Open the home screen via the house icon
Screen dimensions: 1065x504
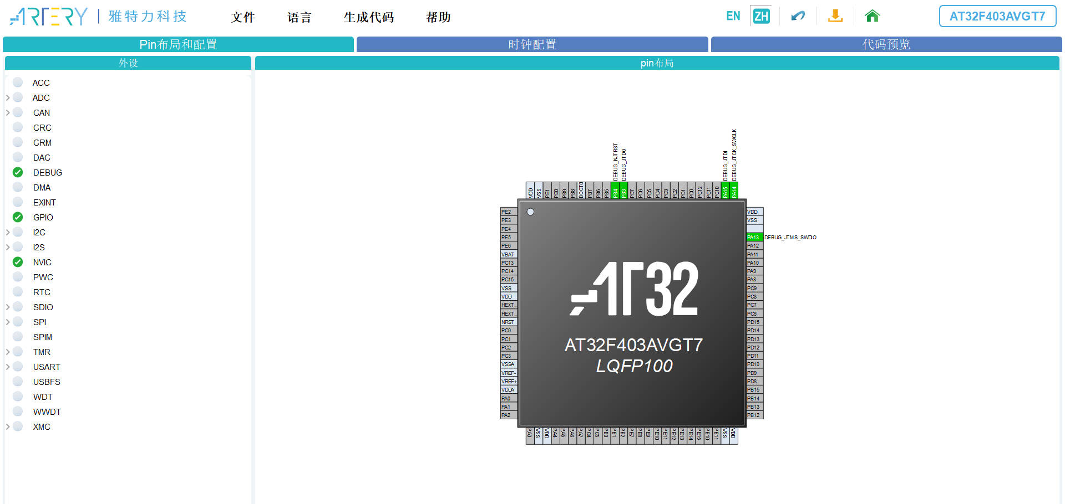point(872,16)
